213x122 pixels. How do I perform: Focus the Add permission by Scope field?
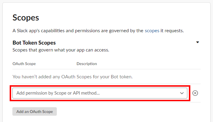97,93
